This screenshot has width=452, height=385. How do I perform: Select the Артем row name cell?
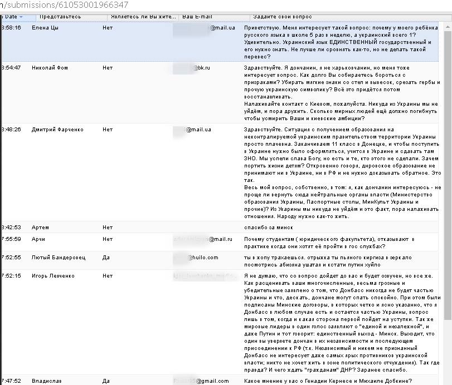[x=41, y=228]
